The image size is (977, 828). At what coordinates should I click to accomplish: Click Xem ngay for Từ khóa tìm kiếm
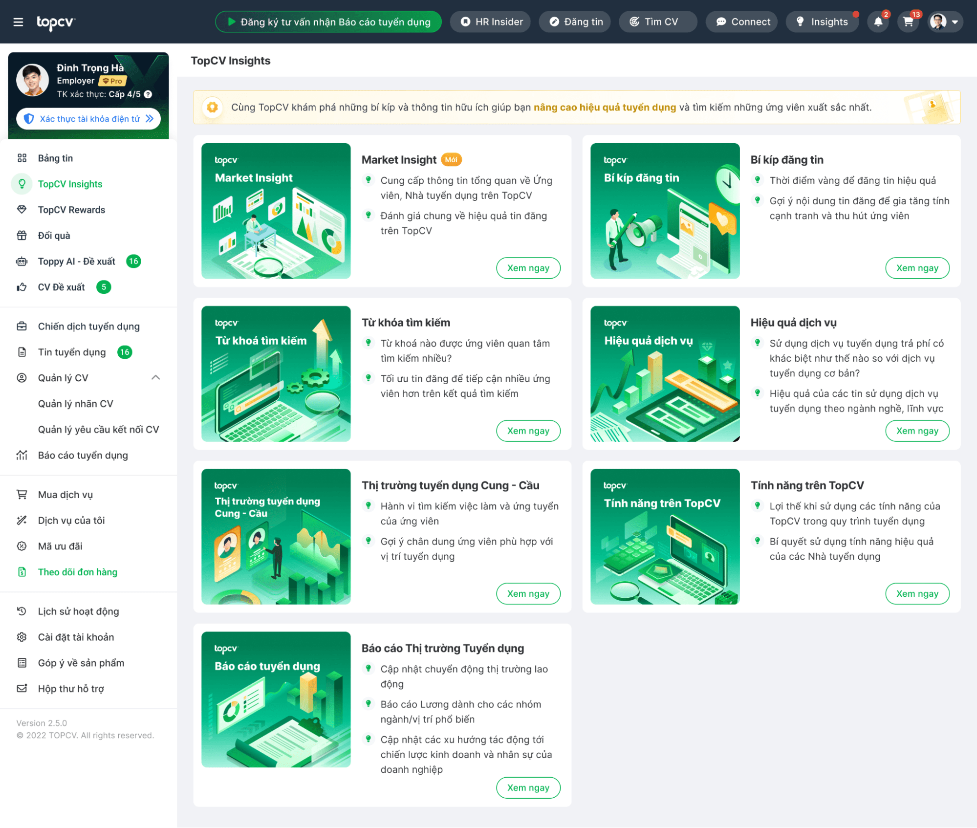pos(528,431)
